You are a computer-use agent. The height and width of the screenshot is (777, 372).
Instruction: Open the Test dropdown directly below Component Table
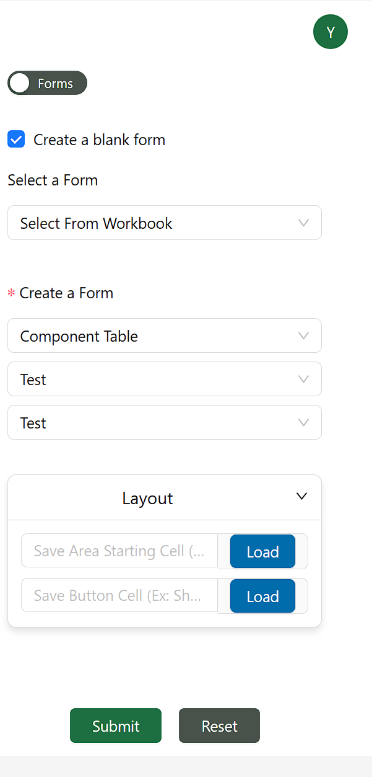(165, 379)
